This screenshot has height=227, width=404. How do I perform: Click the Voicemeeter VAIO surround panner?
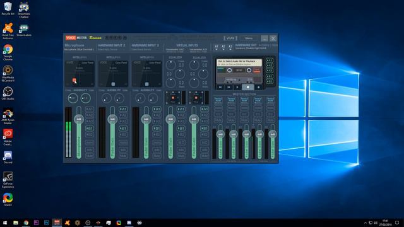[173, 98]
